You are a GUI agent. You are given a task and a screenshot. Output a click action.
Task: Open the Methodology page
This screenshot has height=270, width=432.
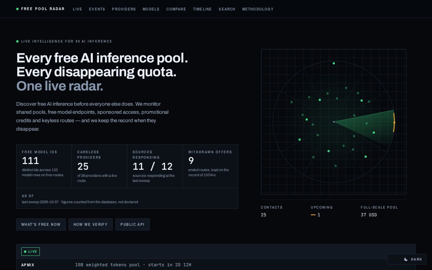click(258, 9)
